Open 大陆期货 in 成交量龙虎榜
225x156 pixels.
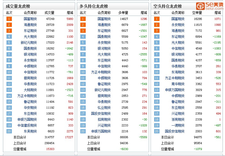[x=30, y=90]
